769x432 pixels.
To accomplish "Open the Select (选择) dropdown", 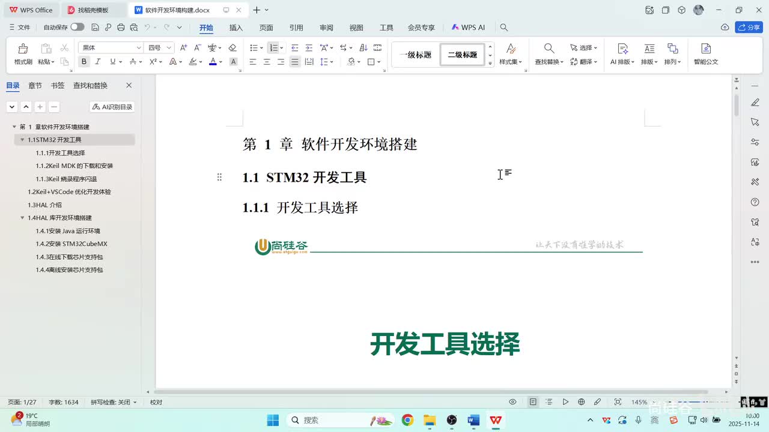I will [583, 47].
